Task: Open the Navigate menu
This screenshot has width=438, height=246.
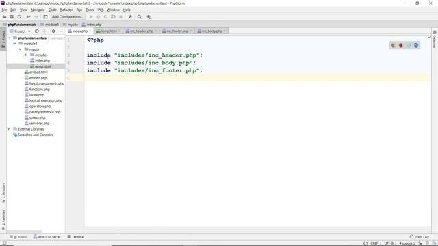Action: pos(38,10)
